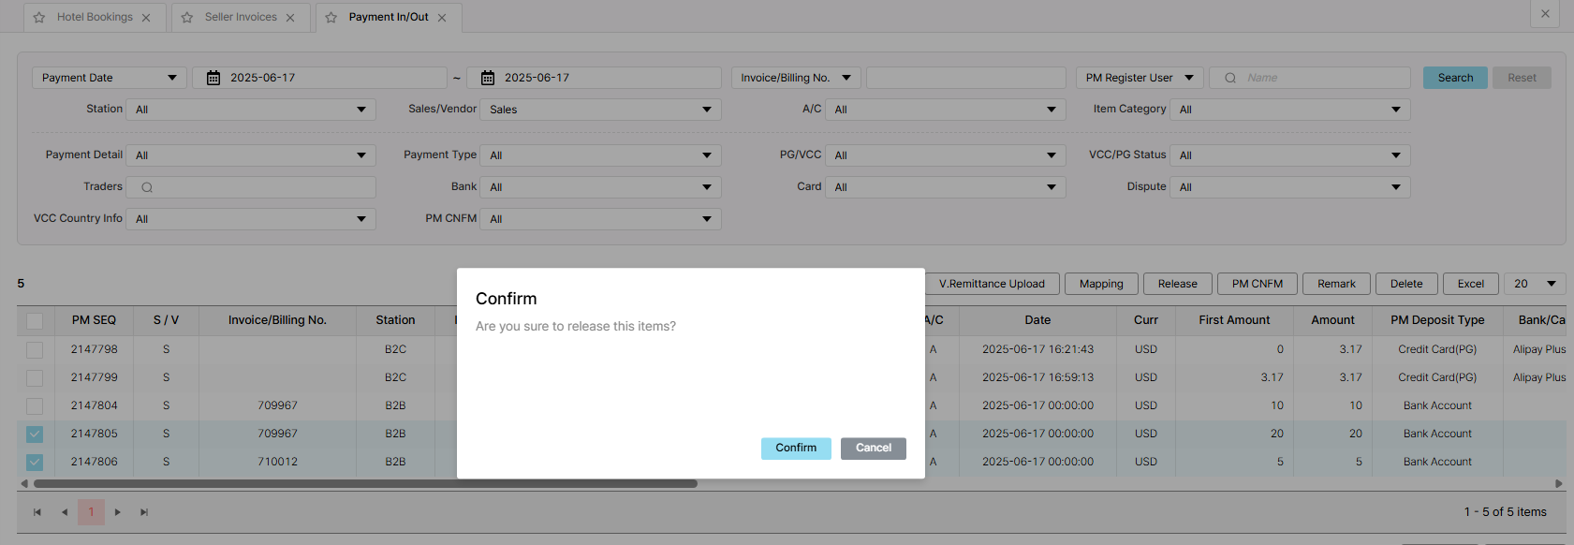Click the search magnifier in Name field
This screenshot has width=1574, height=545.
click(1230, 78)
